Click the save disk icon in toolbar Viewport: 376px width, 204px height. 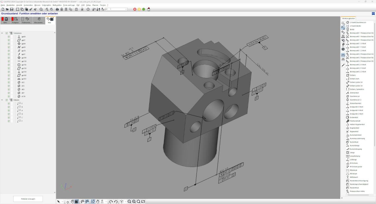[x=11, y=9]
